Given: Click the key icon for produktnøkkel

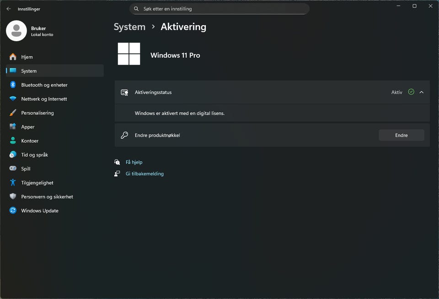Looking at the screenshot, I should pos(124,135).
